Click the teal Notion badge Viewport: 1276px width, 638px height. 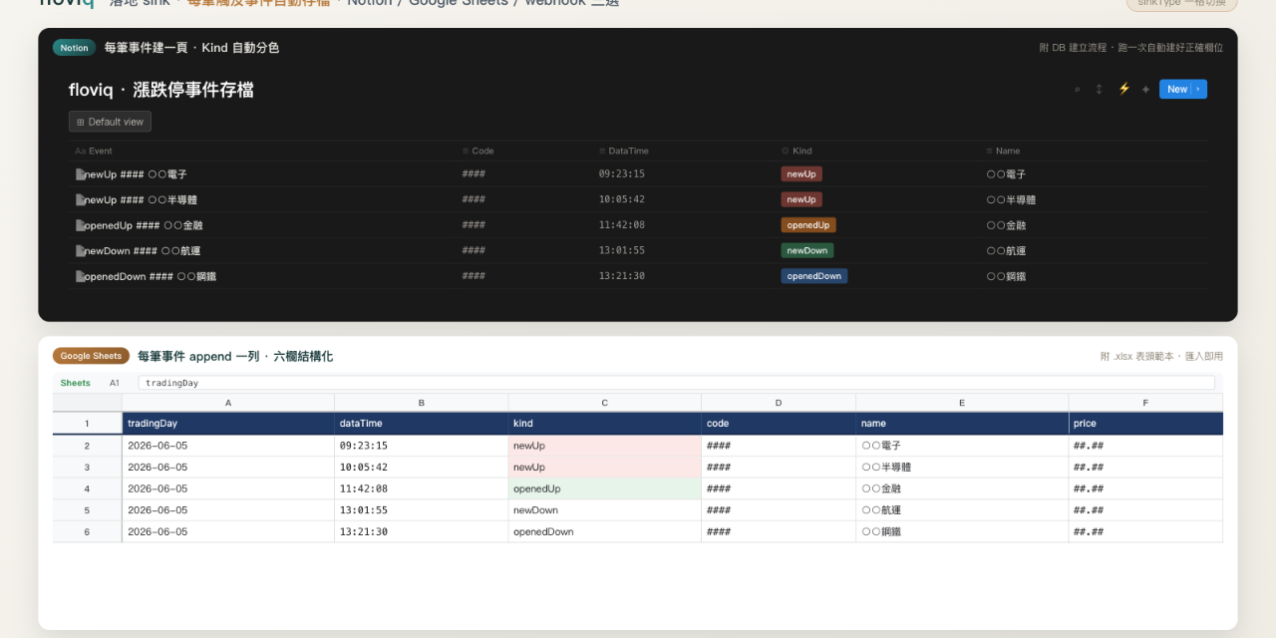(x=74, y=48)
